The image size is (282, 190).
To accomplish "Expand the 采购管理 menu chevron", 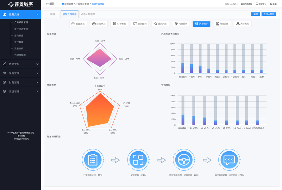I will [x=37, y=73].
